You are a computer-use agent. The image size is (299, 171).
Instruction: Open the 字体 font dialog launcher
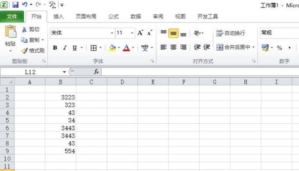coord(152,61)
